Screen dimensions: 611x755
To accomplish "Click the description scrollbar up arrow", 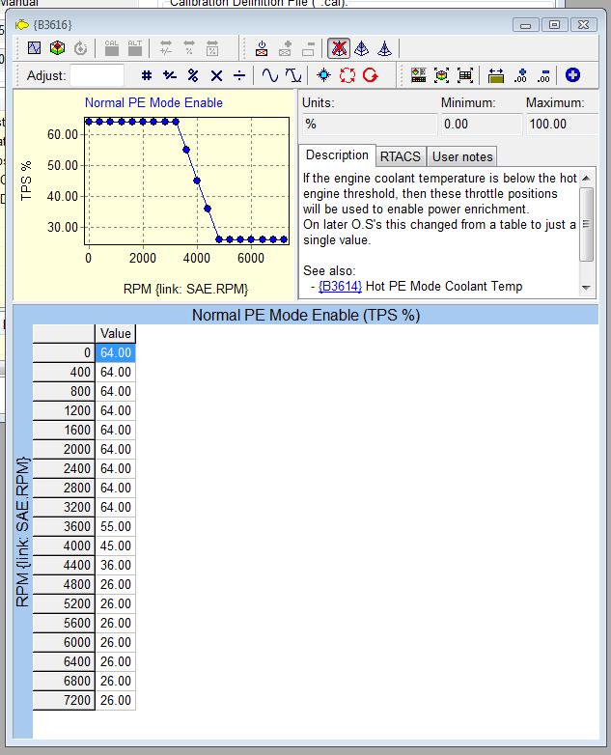I will pos(586,179).
